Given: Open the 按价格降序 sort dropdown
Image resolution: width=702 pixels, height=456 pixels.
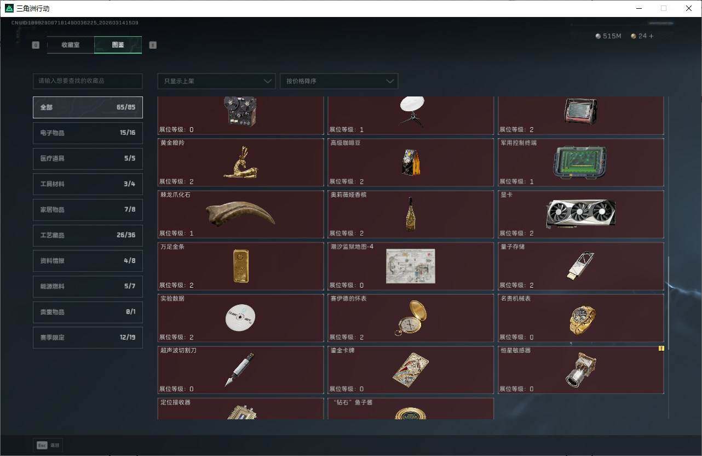Looking at the screenshot, I should (339, 81).
